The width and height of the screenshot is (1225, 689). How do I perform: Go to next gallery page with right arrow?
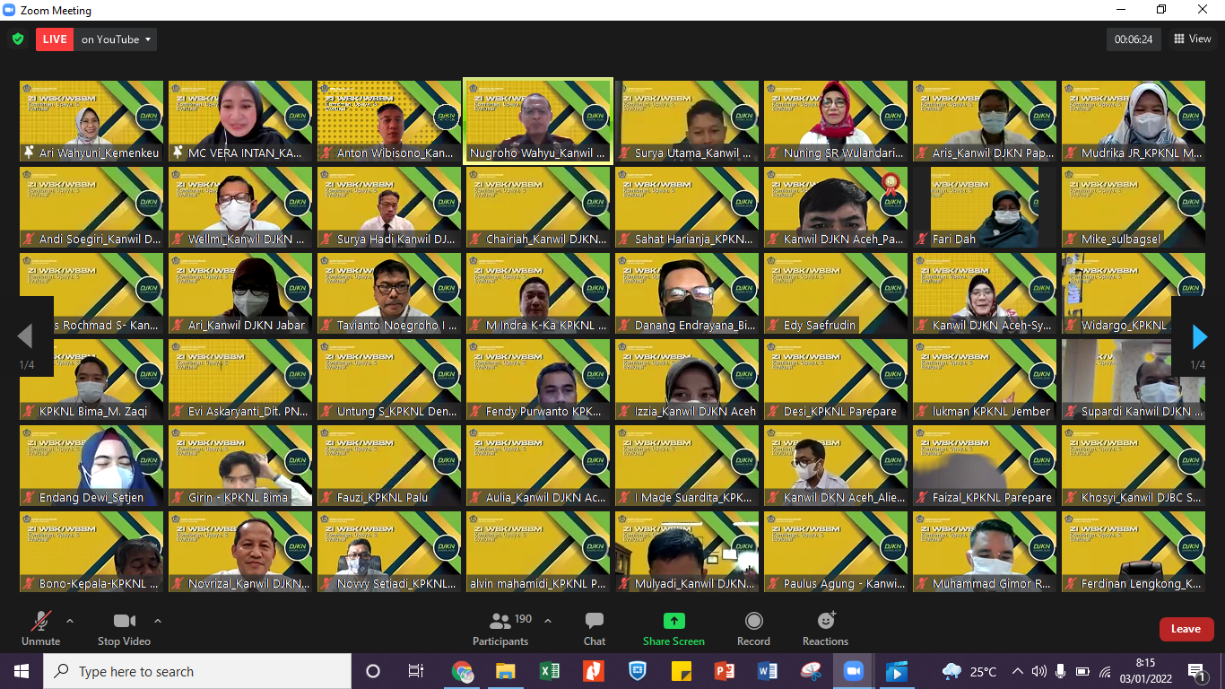[1199, 336]
